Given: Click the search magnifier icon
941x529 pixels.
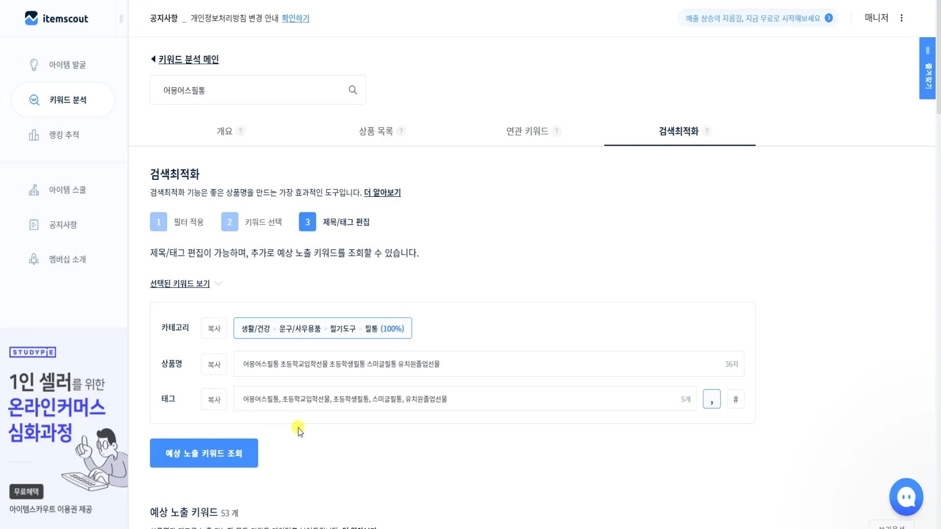Looking at the screenshot, I should pyautogui.click(x=353, y=90).
